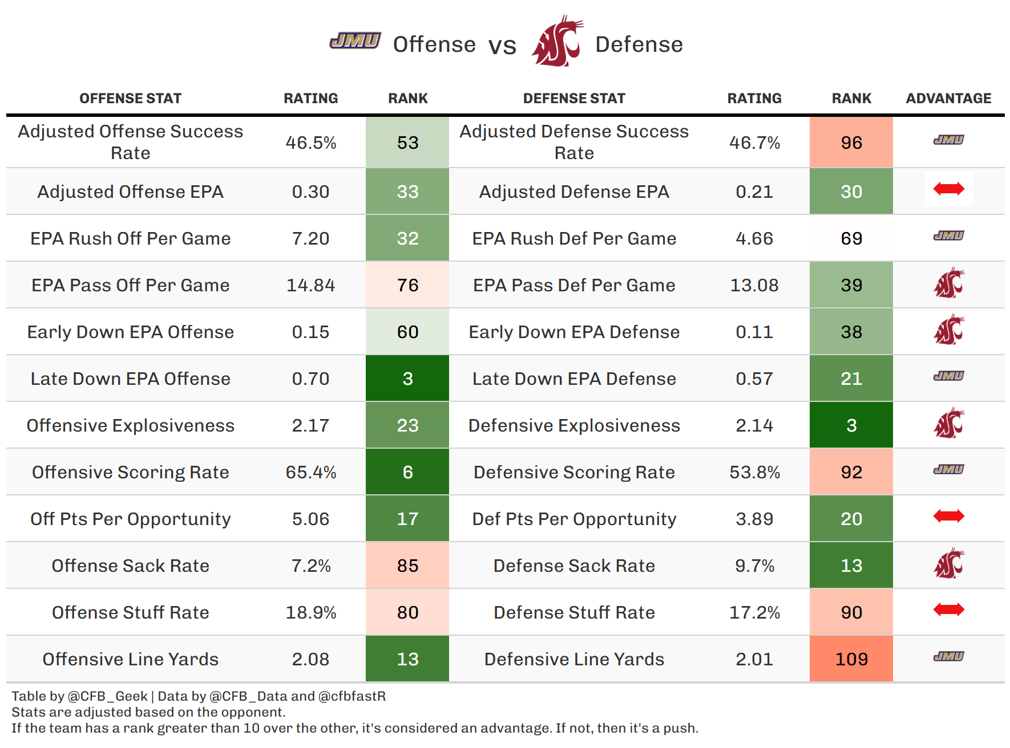Screen dimensions: 1010x748
Task: Click JMU advantage icon for Success Rate row
Action: (948, 140)
